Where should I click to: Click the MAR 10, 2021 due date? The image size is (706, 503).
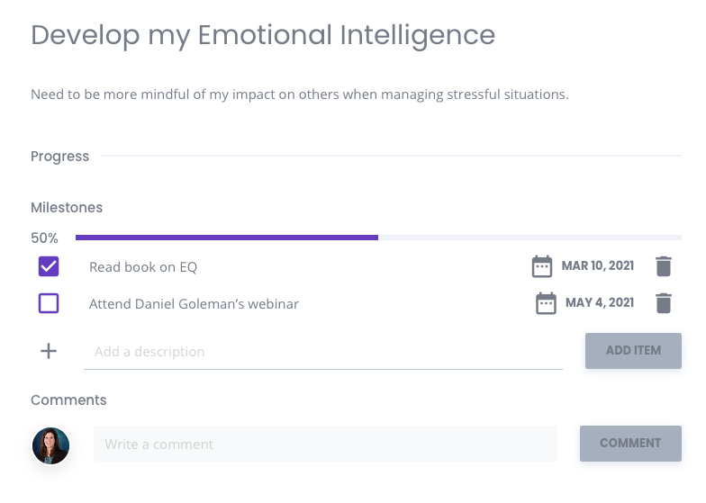click(x=598, y=266)
